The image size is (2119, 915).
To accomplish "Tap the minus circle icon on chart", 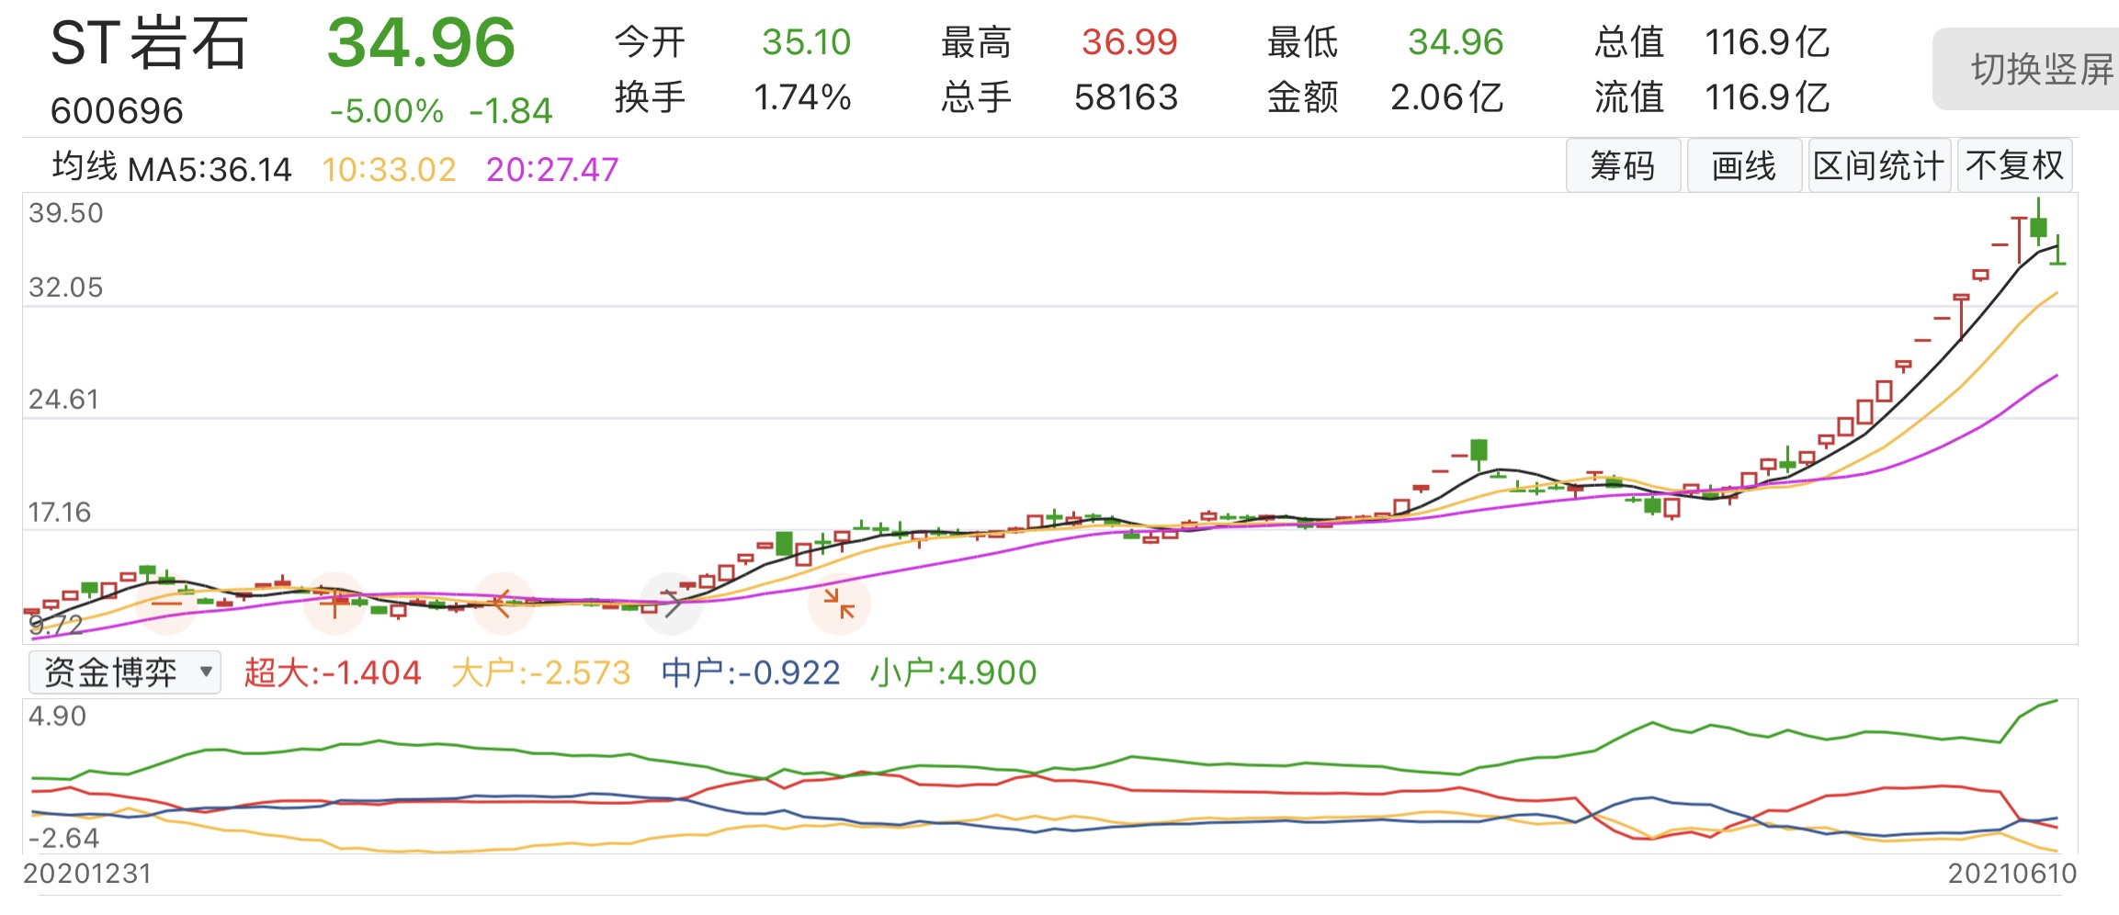I will (x=166, y=604).
